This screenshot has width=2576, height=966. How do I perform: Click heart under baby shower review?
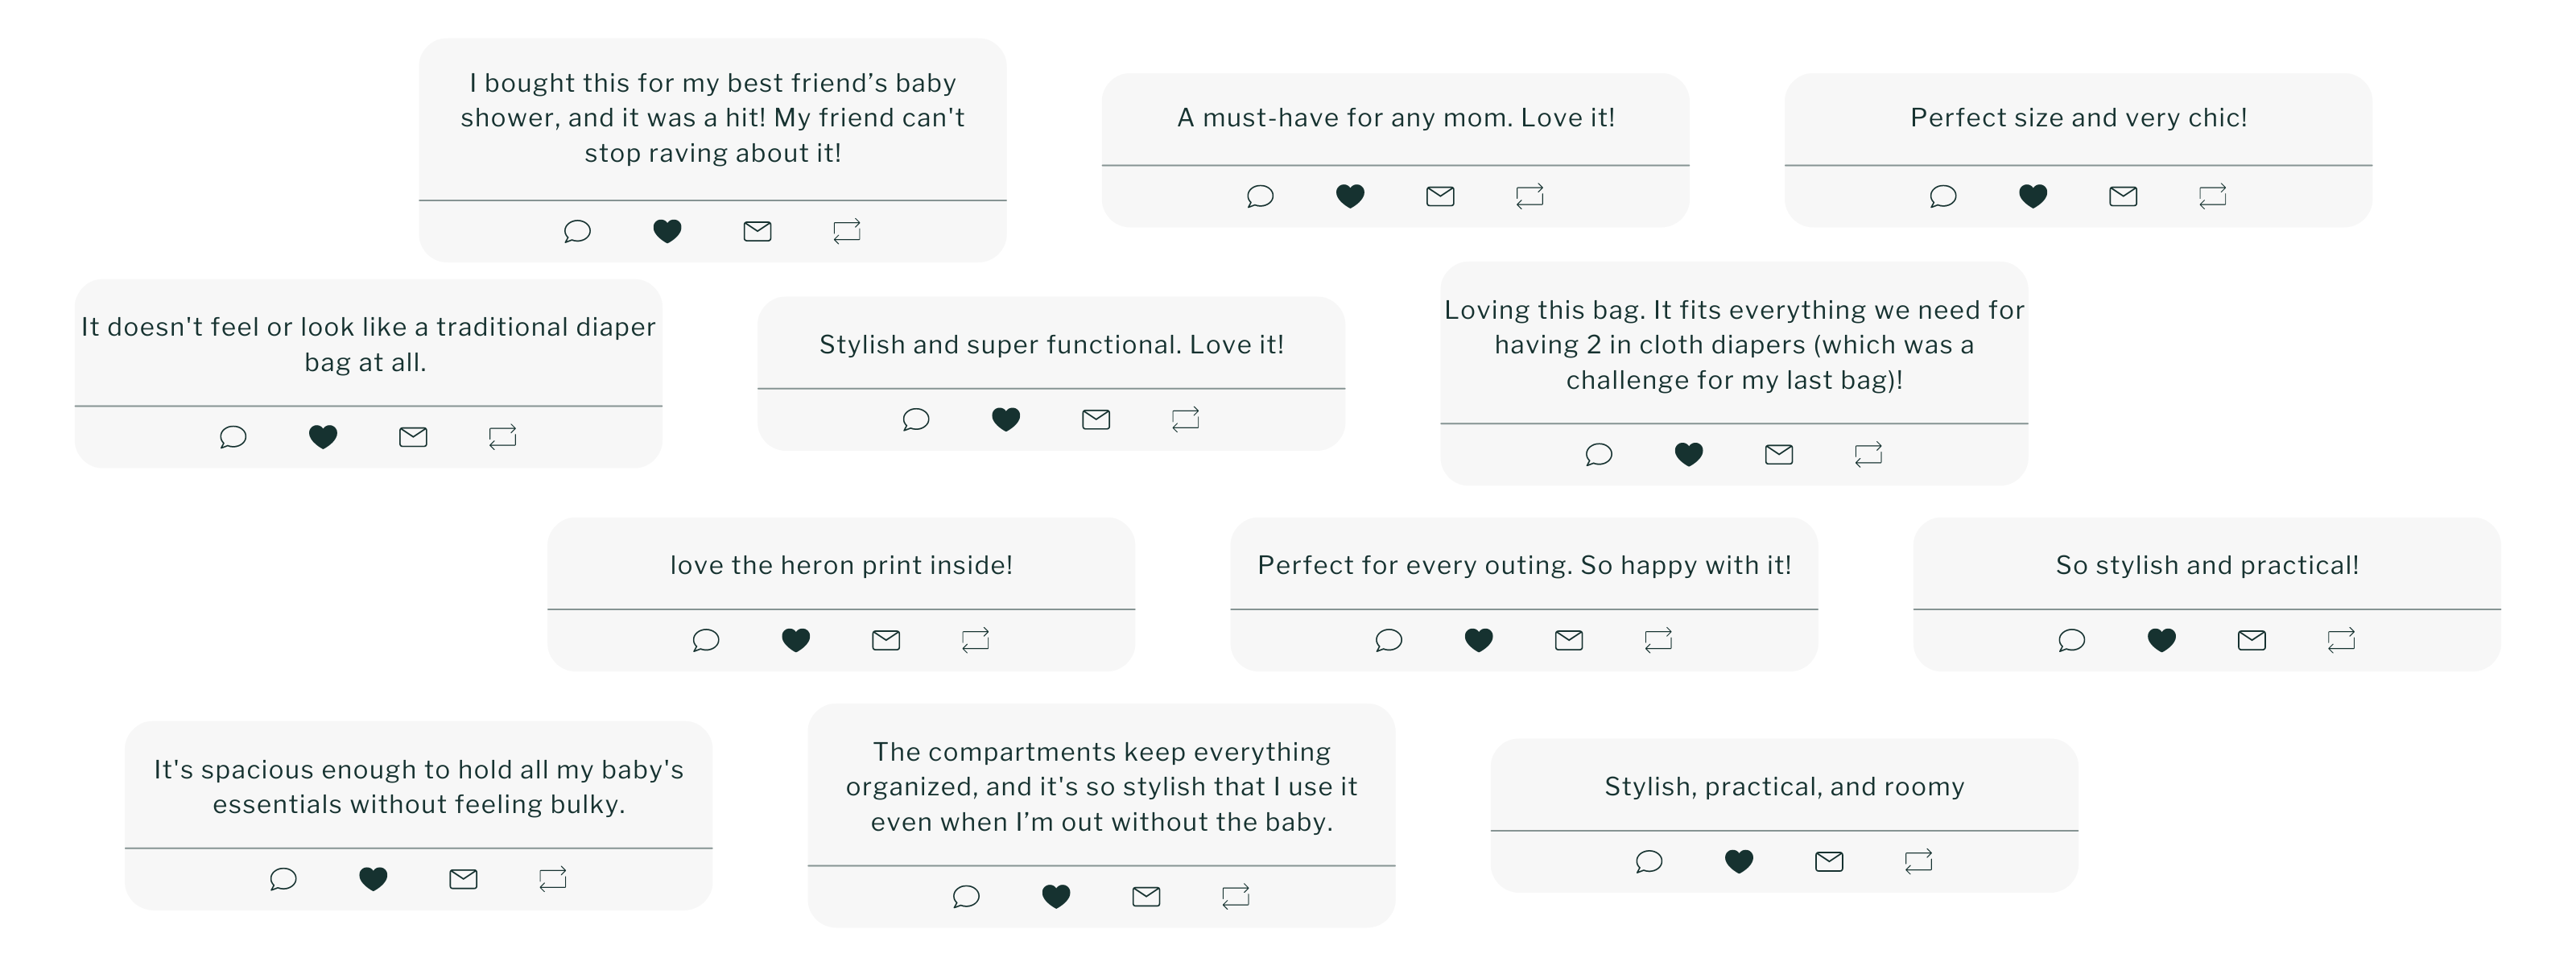coord(667,232)
